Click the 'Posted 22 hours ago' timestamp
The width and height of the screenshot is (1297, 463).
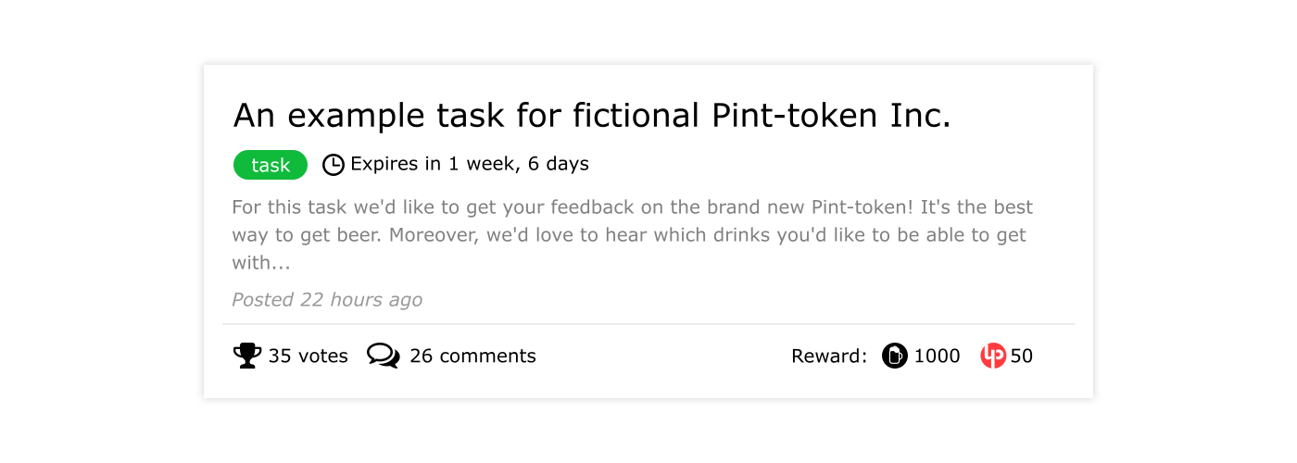[326, 299]
